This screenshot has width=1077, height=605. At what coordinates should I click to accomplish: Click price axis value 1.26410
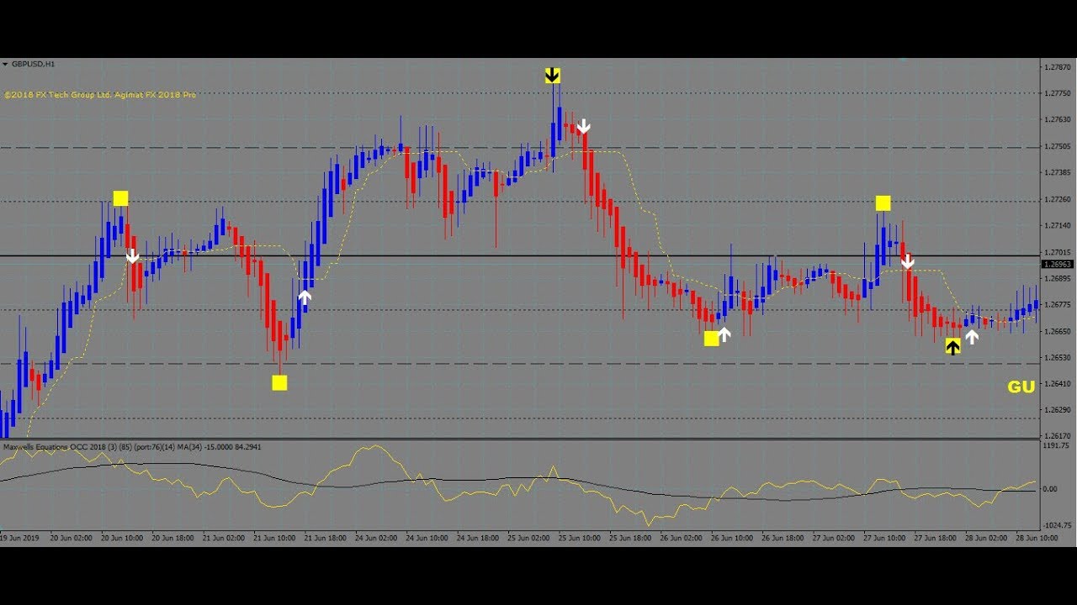(x=1056, y=383)
